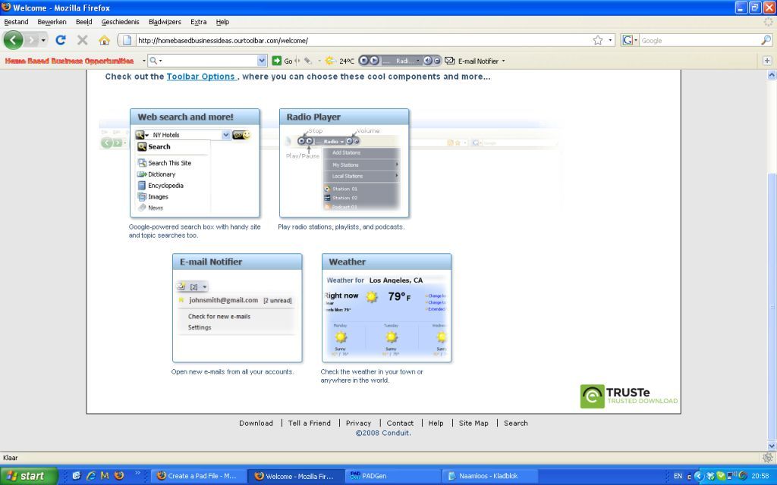Image resolution: width=777 pixels, height=485 pixels.
Task: Click the E-mail Notifier envelope icon
Action: pos(449,61)
